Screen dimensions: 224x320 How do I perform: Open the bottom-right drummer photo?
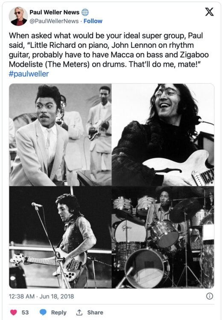tap(163, 237)
